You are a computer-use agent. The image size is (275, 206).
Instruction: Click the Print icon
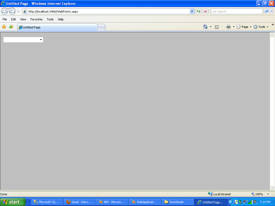[x=228, y=27]
